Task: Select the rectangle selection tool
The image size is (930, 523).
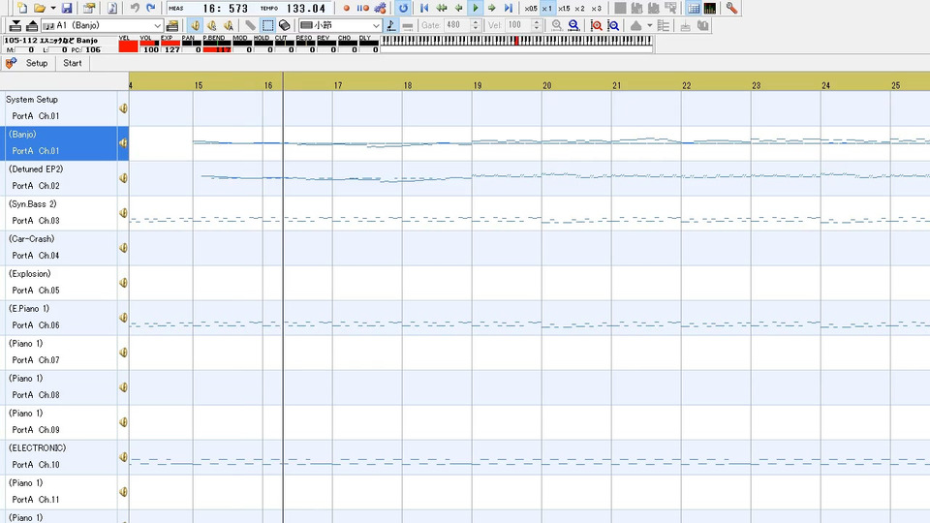Action: [267, 25]
